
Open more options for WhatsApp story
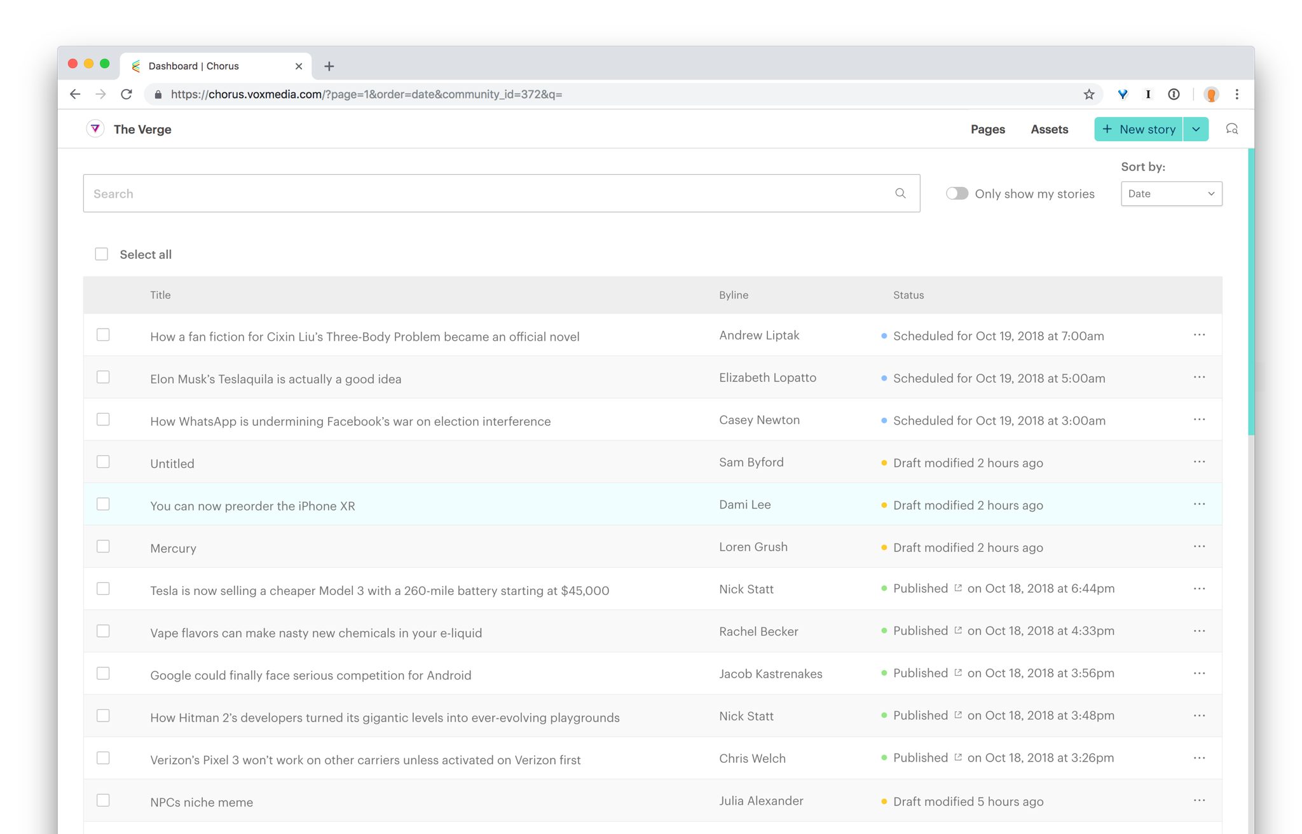pos(1199,420)
